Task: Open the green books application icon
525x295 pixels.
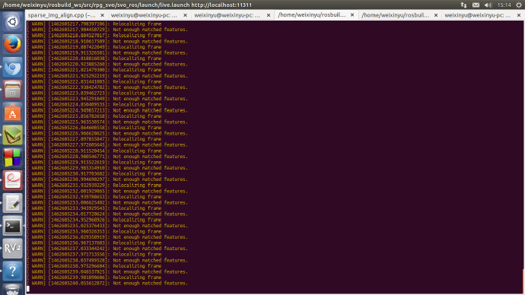Action: (x=12, y=135)
